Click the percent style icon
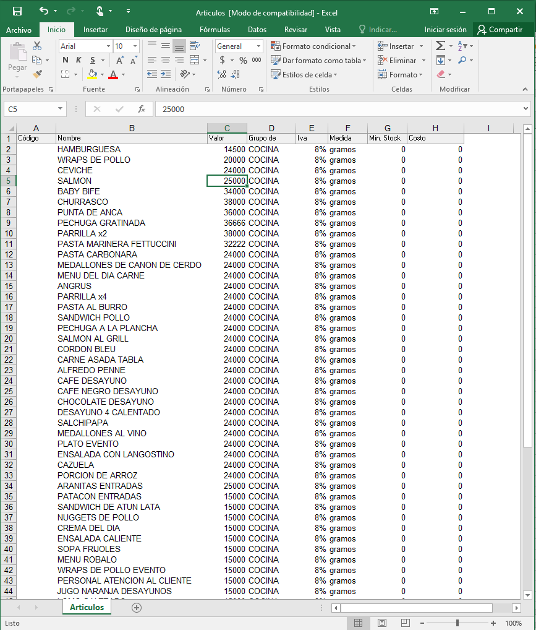The width and height of the screenshot is (536, 630). point(243,60)
